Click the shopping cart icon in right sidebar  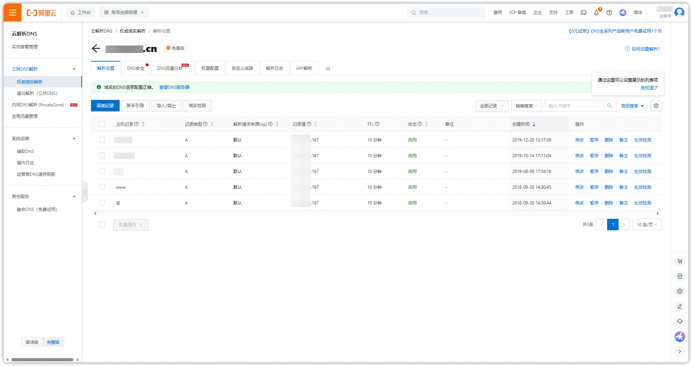point(679,261)
